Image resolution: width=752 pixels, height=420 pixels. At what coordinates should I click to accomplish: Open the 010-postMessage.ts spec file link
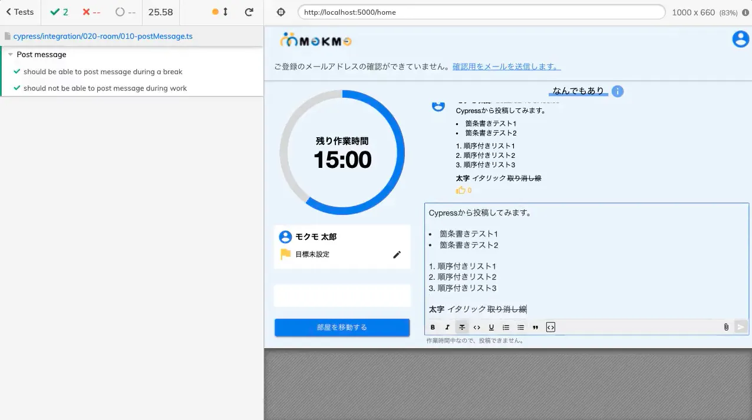point(103,37)
